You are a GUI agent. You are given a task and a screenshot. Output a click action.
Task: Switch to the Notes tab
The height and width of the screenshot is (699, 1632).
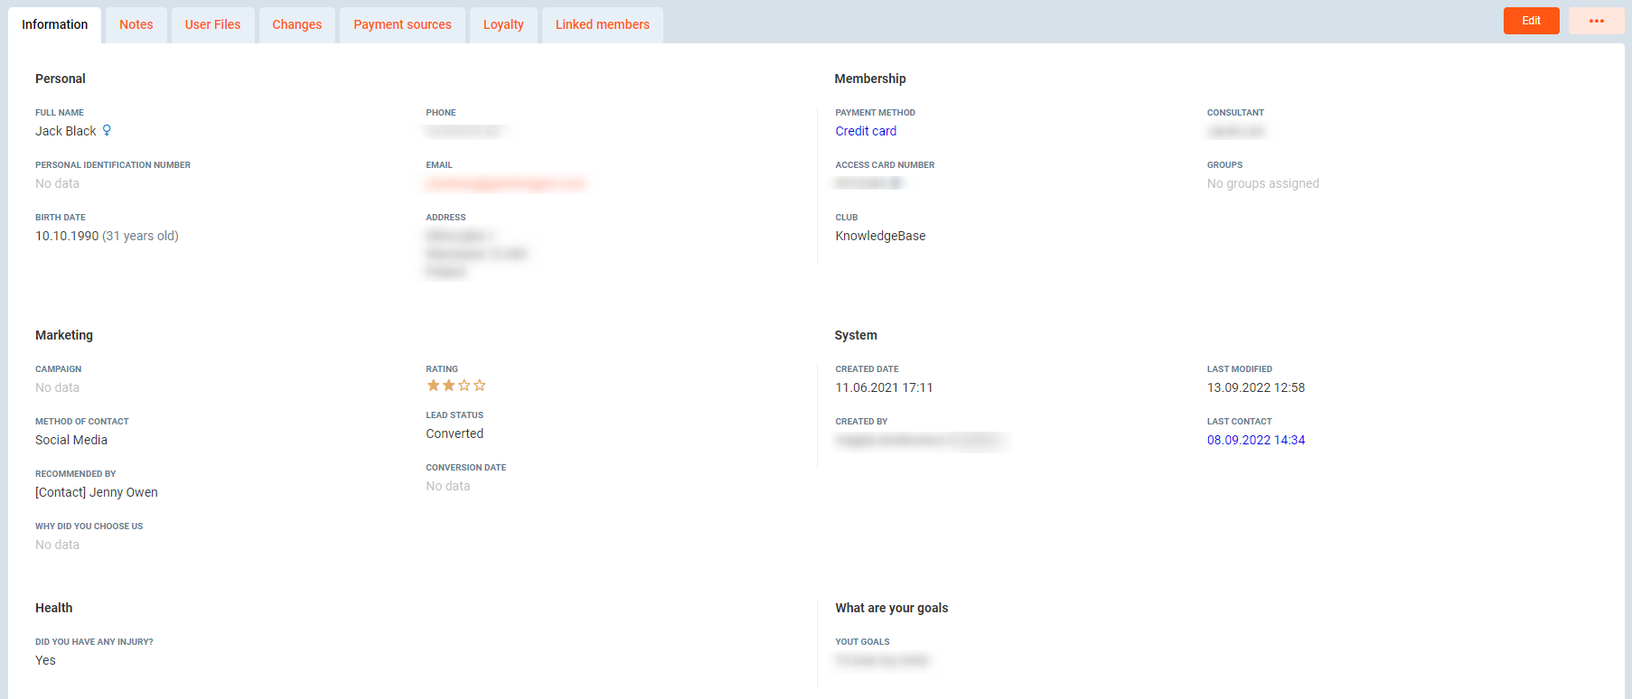[x=136, y=24]
